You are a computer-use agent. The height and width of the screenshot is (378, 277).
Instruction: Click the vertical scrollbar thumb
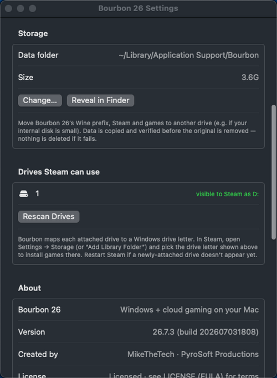[x=273, y=172]
